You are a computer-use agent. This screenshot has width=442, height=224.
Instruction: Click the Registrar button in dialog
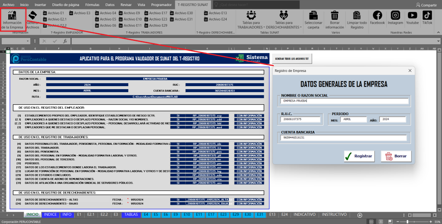[359, 156]
